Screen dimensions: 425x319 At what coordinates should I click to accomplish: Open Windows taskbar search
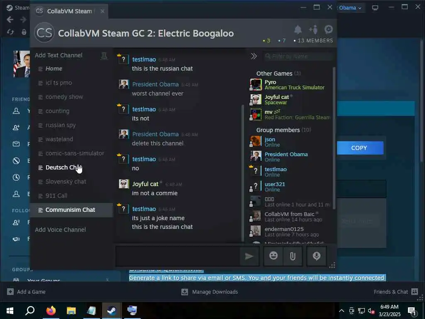[30, 310]
